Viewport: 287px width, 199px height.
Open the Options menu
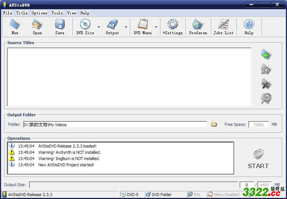pos(39,13)
